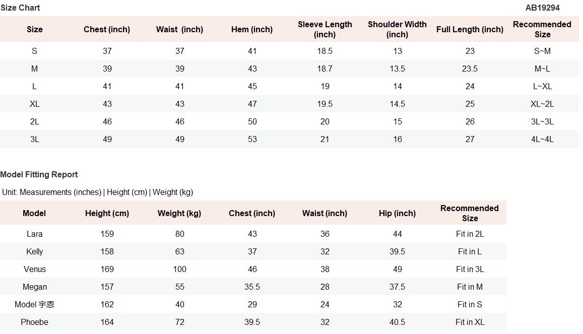Click the 3L row's size label
This screenshot has height=334, width=583.
[x=34, y=139]
